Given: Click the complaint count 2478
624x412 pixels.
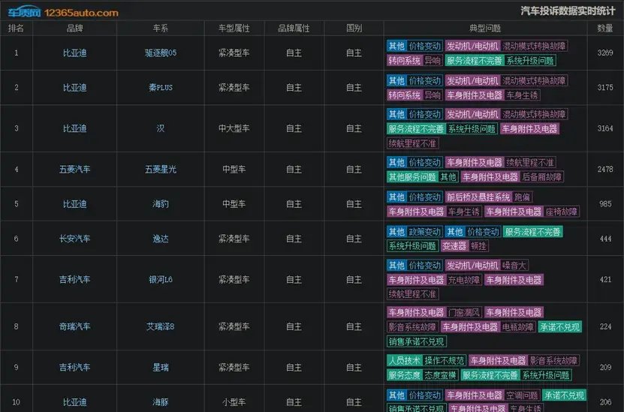Looking at the screenshot, I should (605, 170).
